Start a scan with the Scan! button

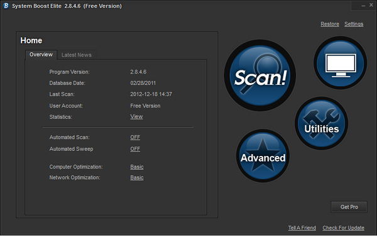click(260, 75)
